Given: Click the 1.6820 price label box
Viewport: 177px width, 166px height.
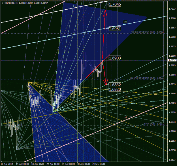Looking at the screenshot, I should point(115,89).
